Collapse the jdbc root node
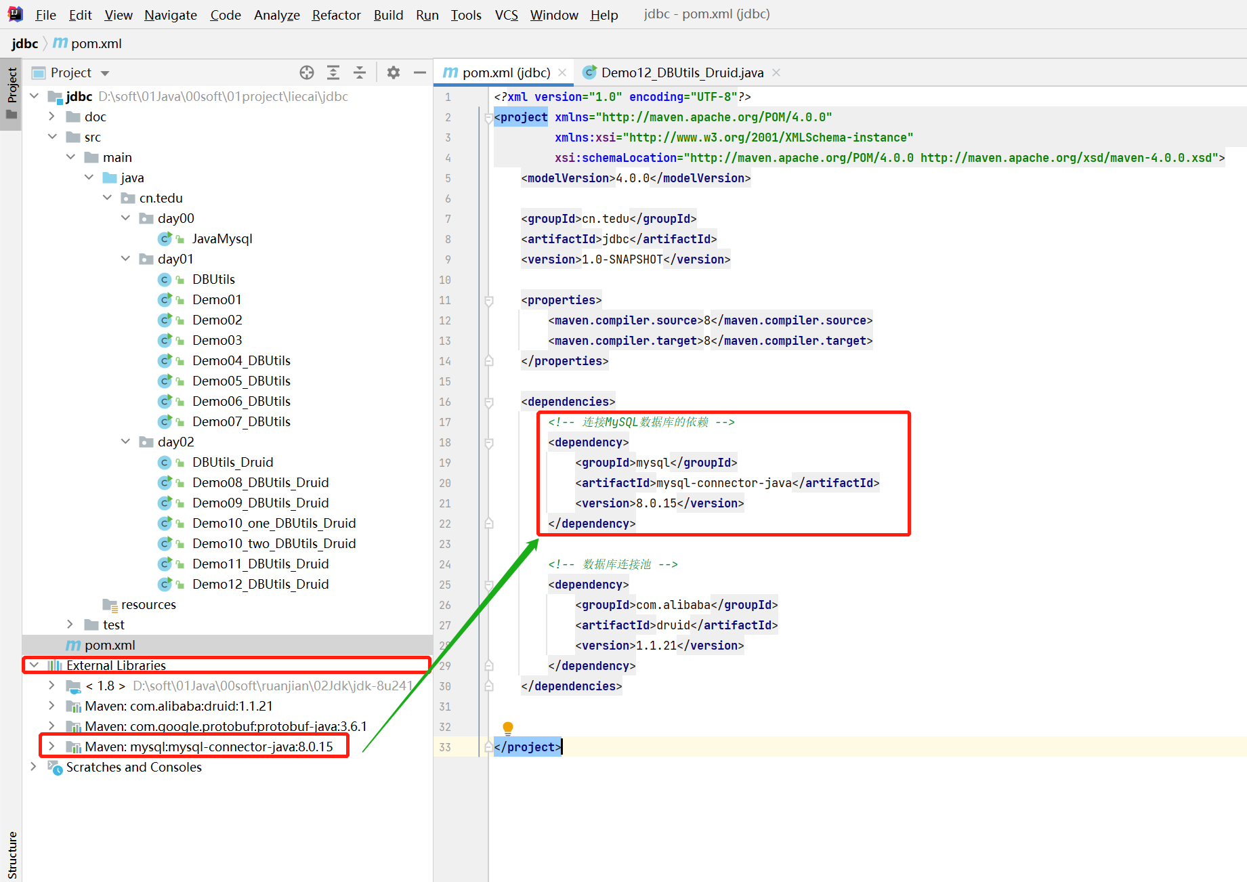Image resolution: width=1247 pixels, height=882 pixels. pyautogui.click(x=35, y=96)
